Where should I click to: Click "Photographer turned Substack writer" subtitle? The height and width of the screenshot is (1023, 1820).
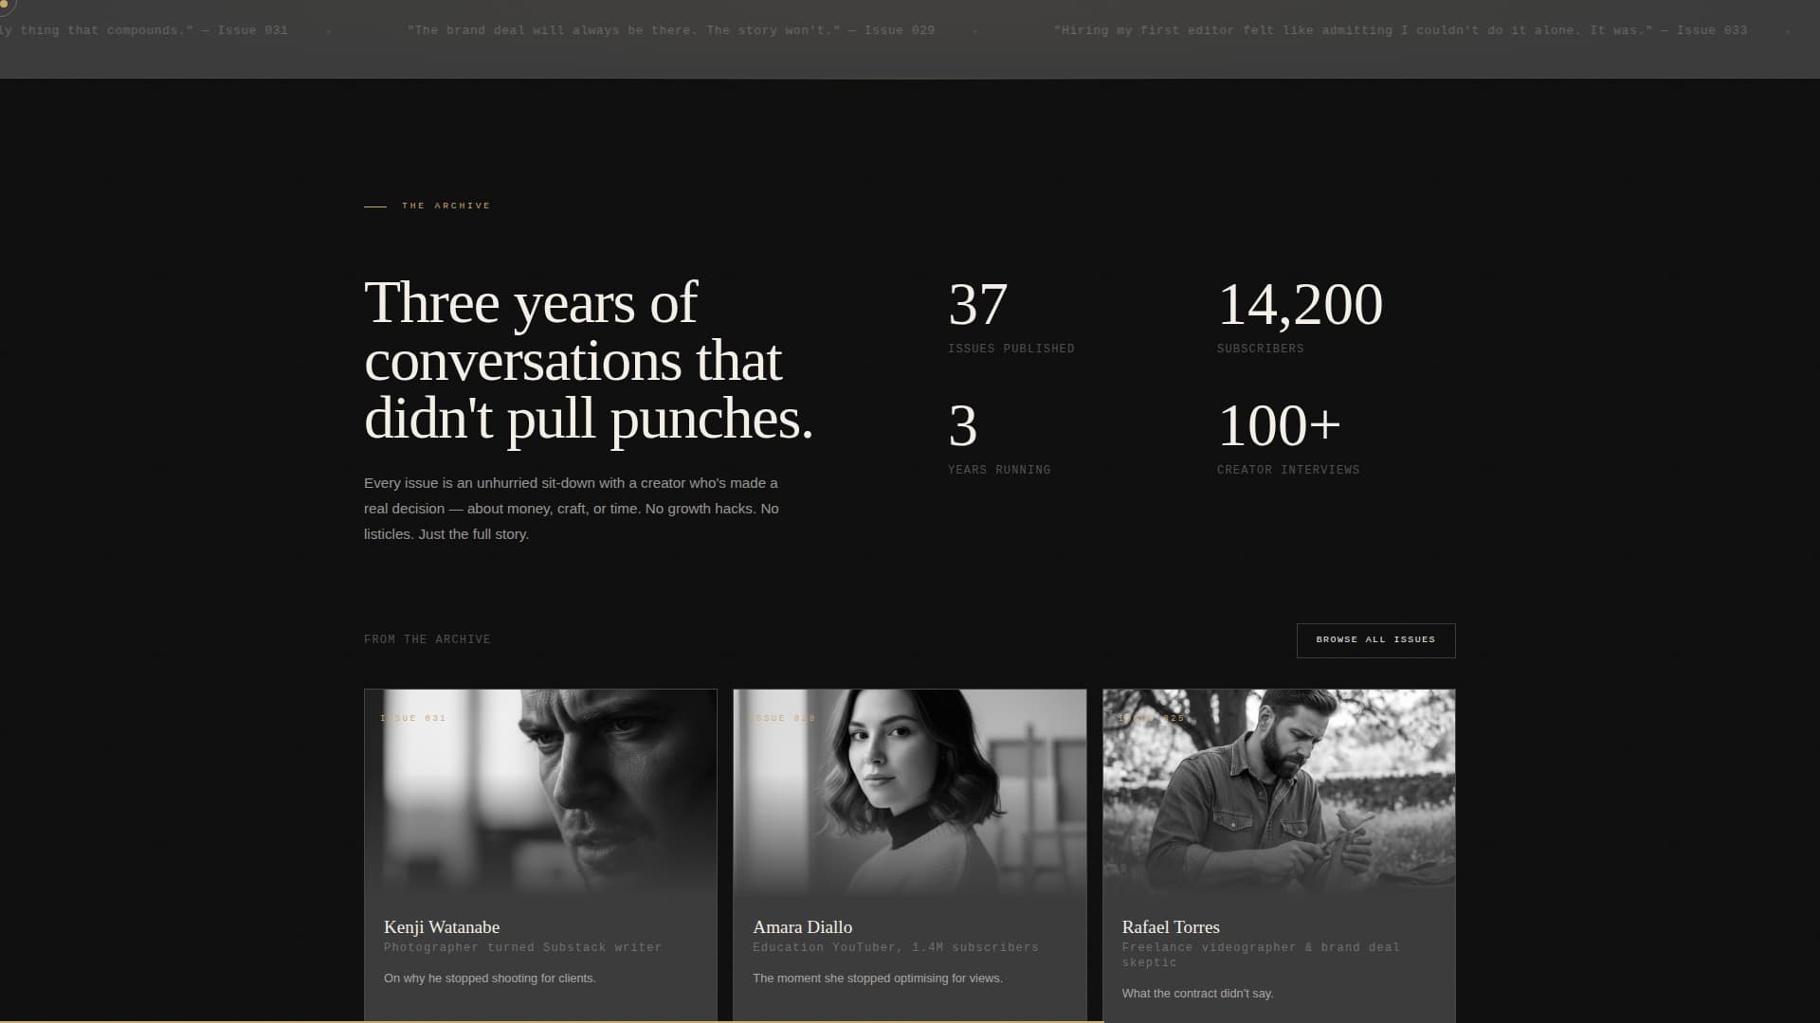523,947
